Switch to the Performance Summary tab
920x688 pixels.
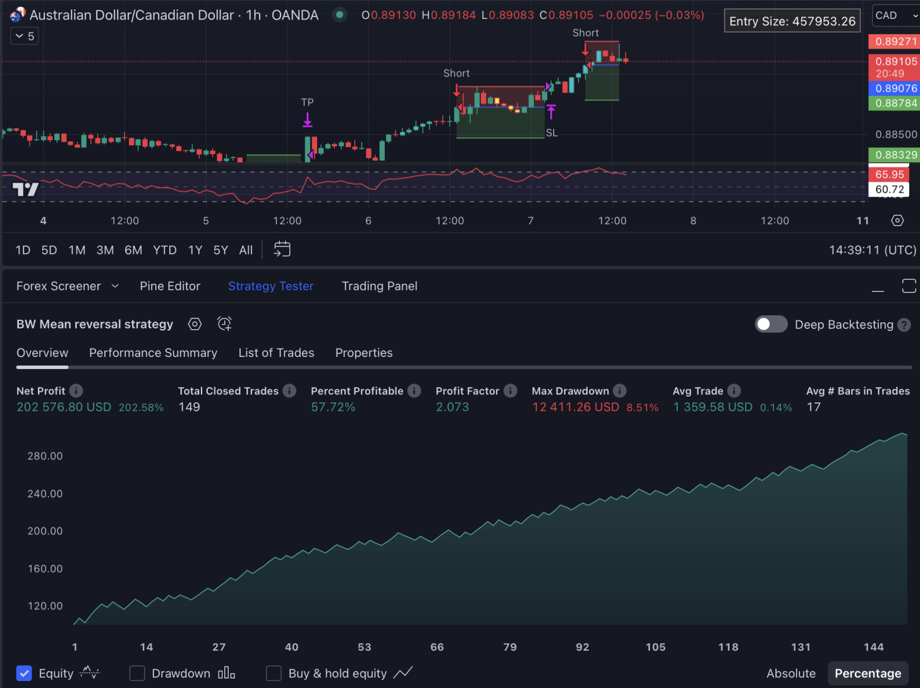coord(153,353)
